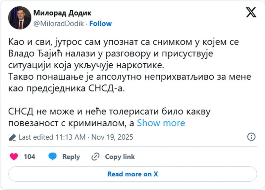Open the X logo link
Viewport: 265px width, 190px height.
coord(251,13)
